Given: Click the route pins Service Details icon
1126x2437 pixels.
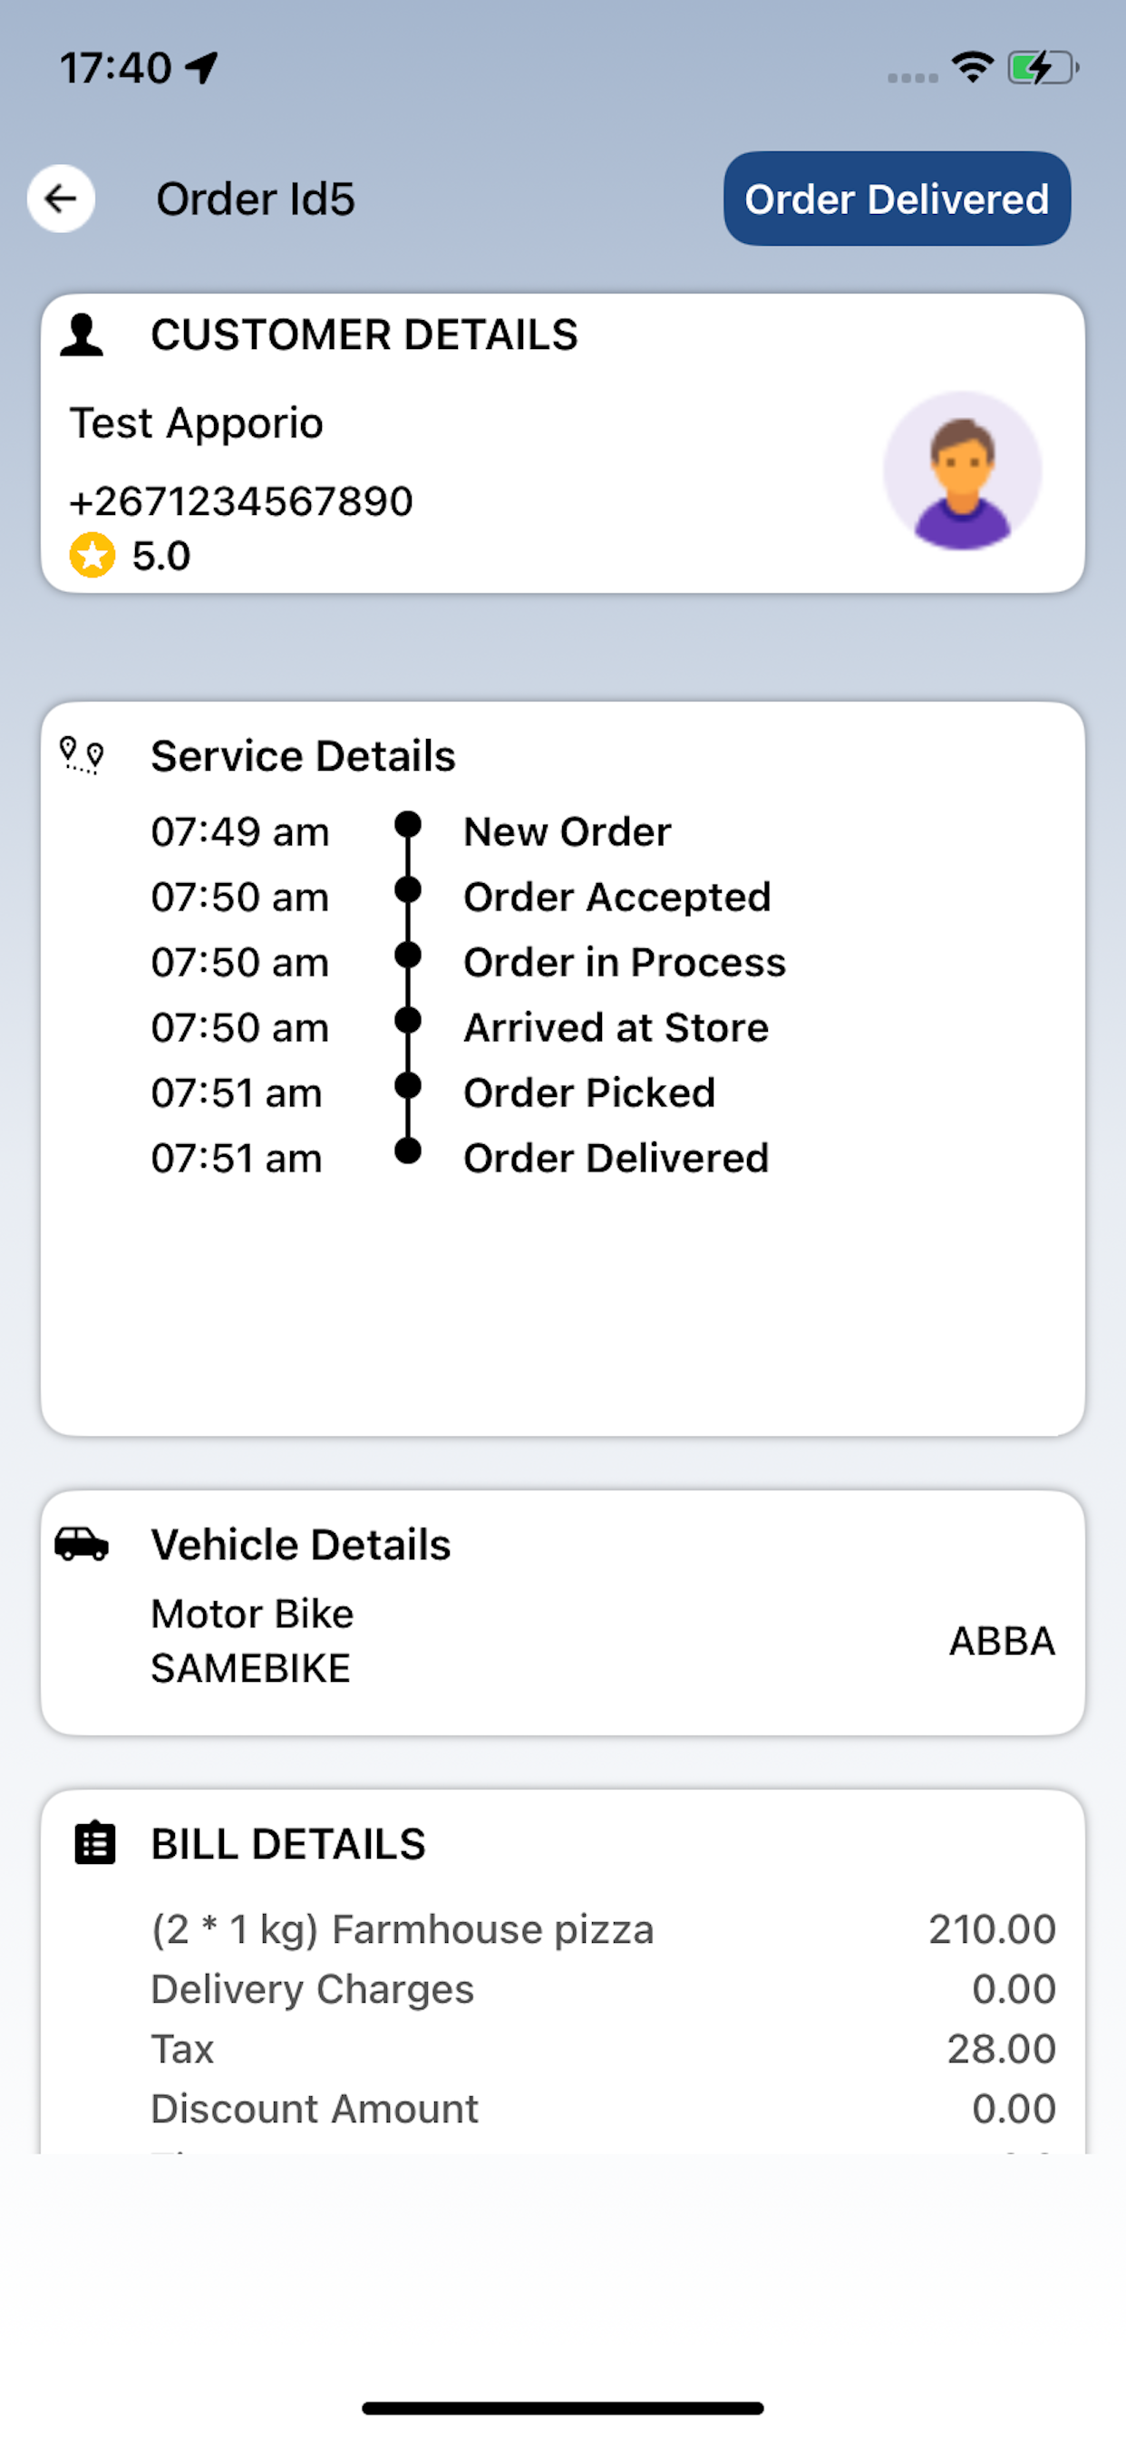Looking at the screenshot, I should (x=82, y=756).
